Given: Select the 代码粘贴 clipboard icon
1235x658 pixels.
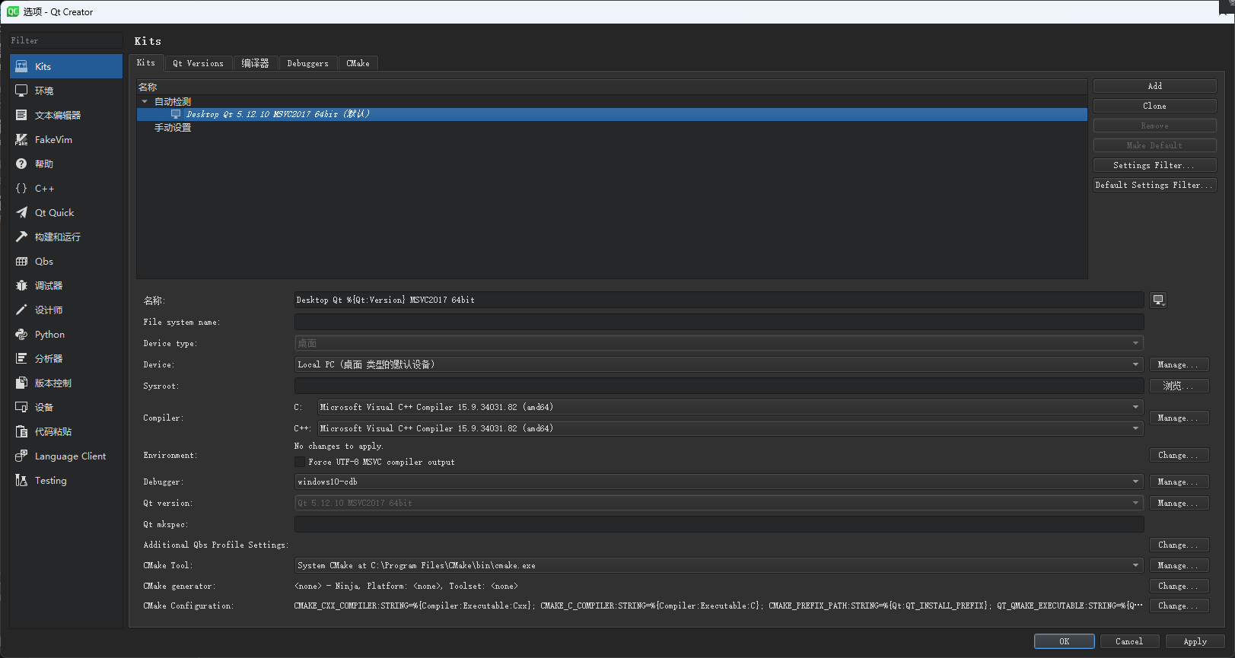Looking at the screenshot, I should tap(21, 431).
